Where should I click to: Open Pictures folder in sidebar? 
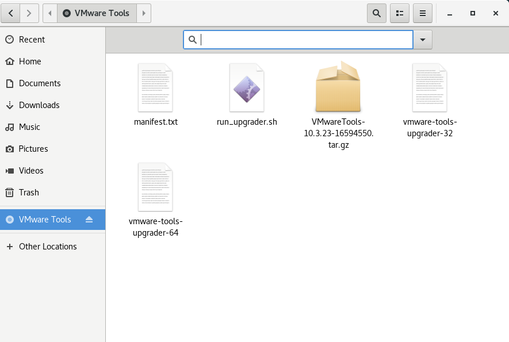coord(52,149)
